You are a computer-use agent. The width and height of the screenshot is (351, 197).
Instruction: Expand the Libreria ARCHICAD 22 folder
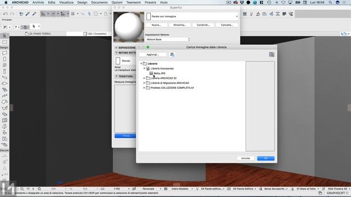144,78
